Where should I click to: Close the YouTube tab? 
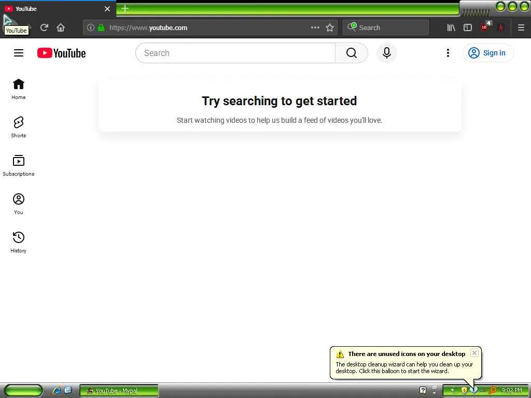[107, 9]
